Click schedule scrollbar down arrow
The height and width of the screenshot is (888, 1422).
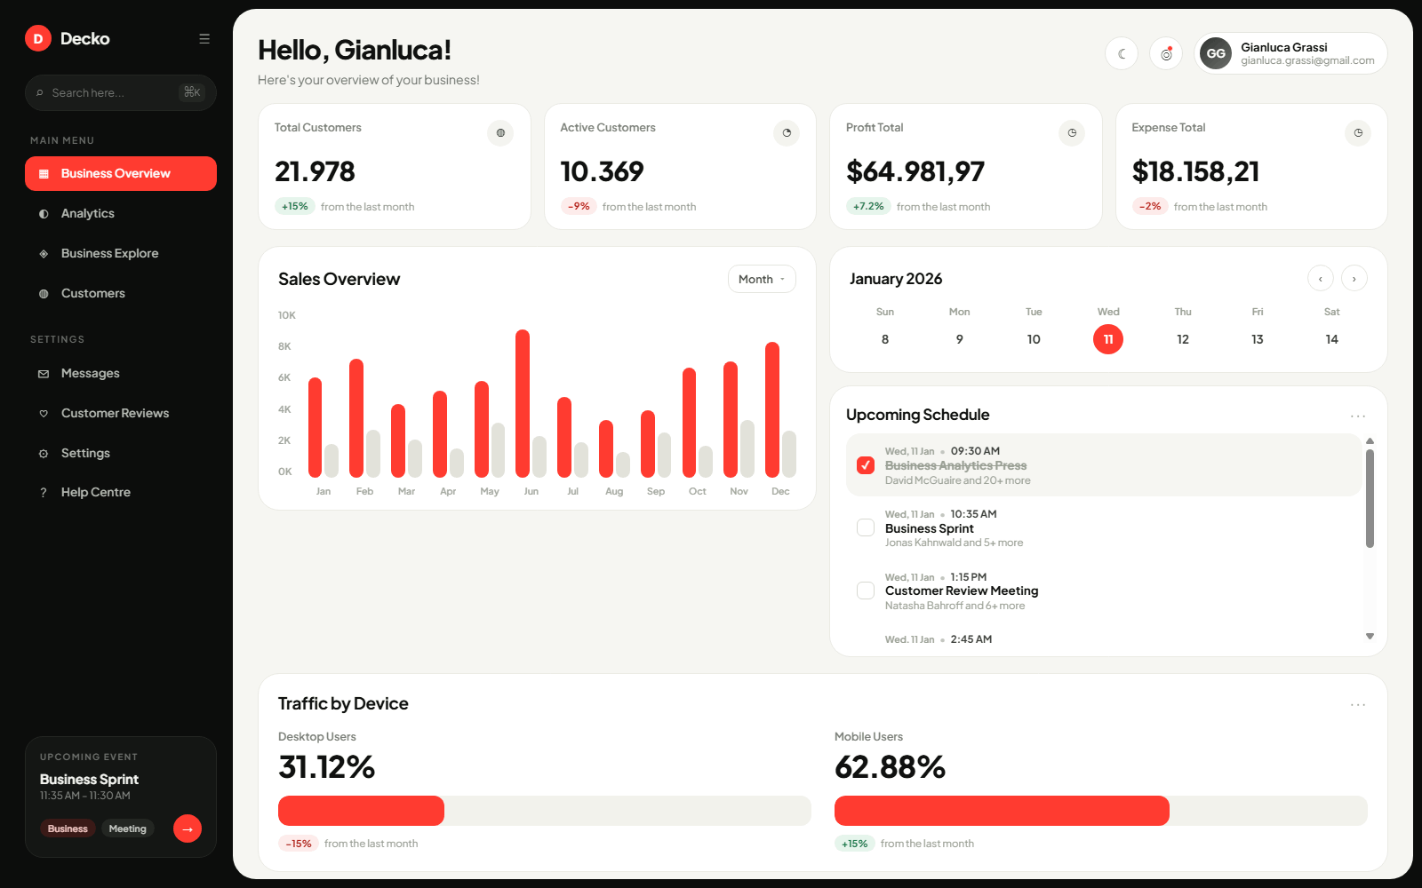[1370, 636]
